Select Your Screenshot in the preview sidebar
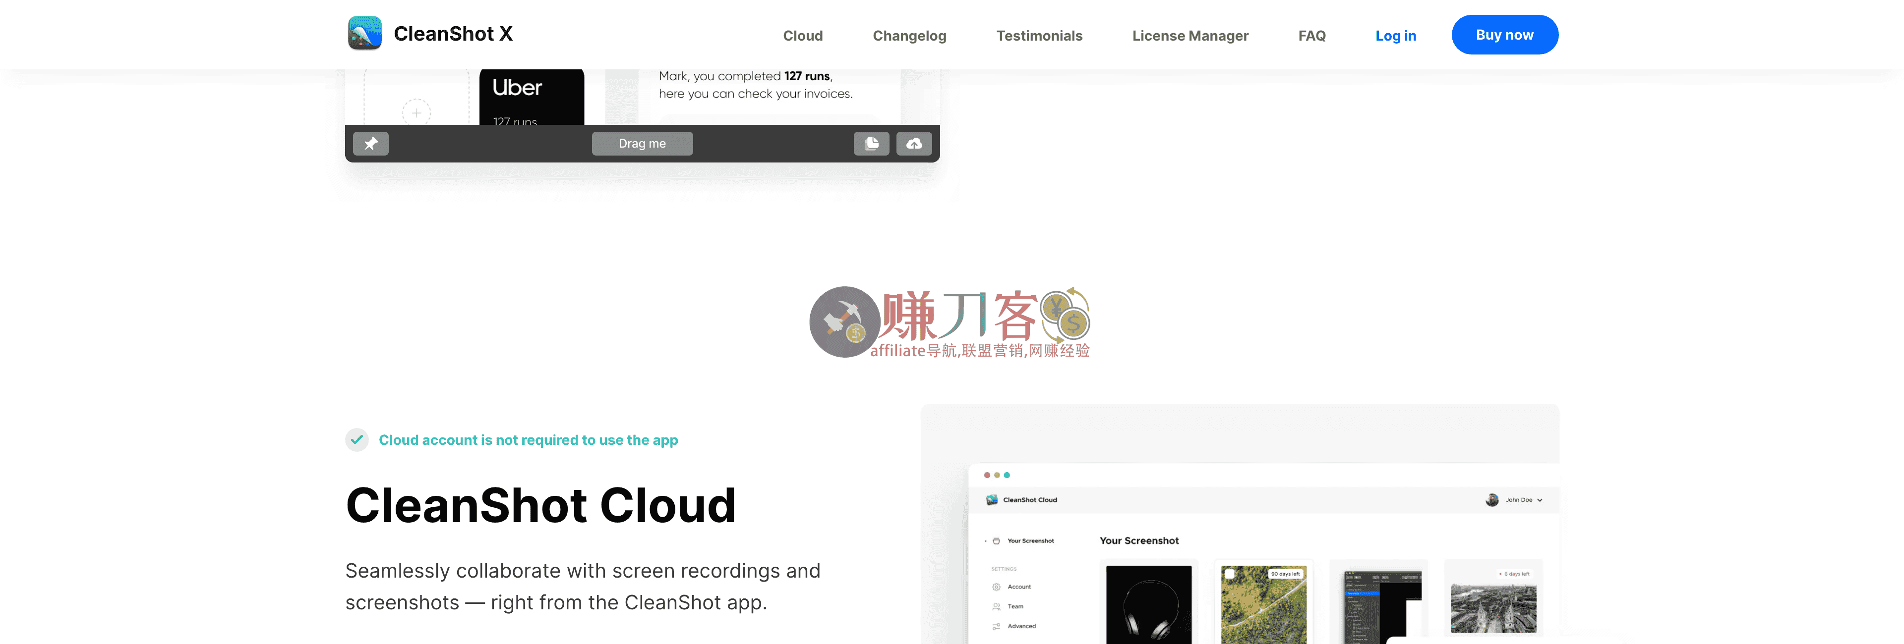This screenshot has height=644, width=1904. (1030, 541)
